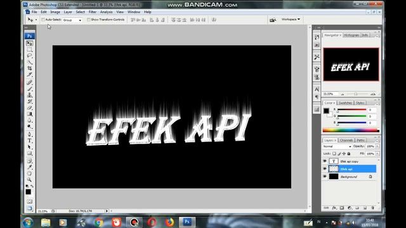This screenshot has width=406, height=228.
Task: Enable the Auto-Select checkbox
Action: 43,20
